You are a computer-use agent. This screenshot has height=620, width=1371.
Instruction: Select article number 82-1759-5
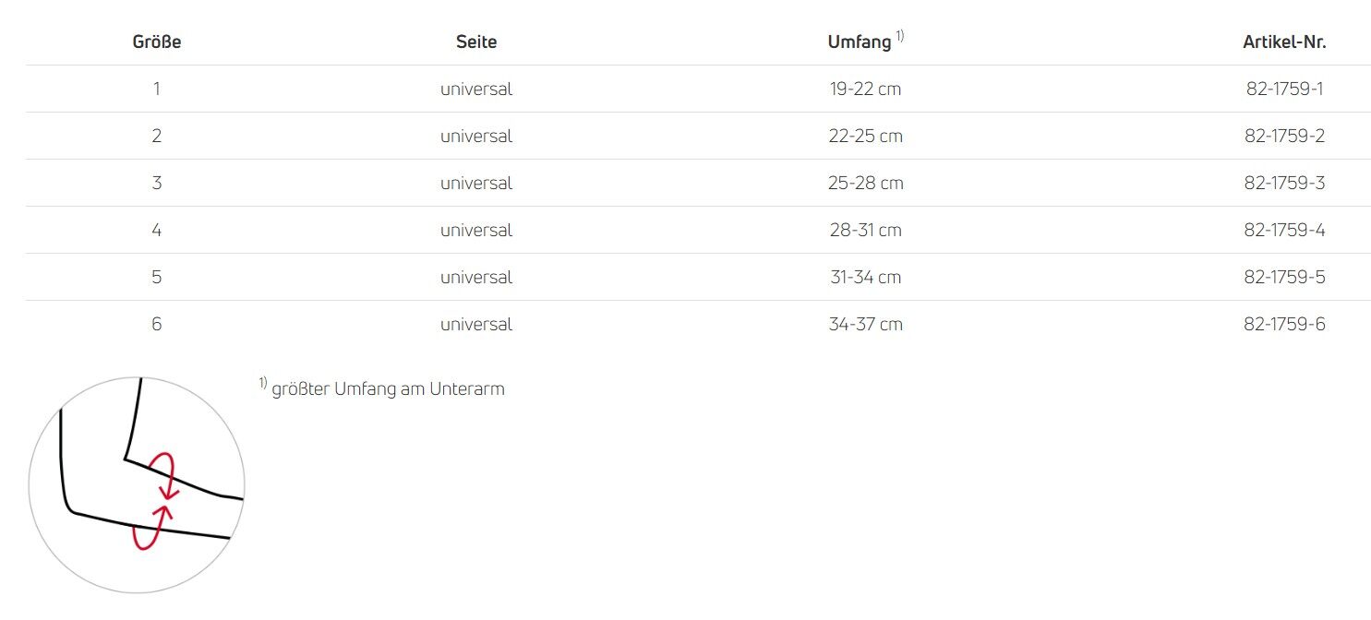[1284, 278]
